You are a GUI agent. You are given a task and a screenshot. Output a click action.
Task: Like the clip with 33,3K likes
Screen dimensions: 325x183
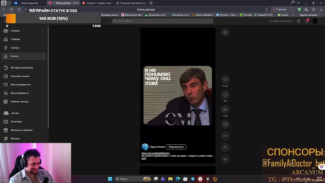tap(225, 80)
